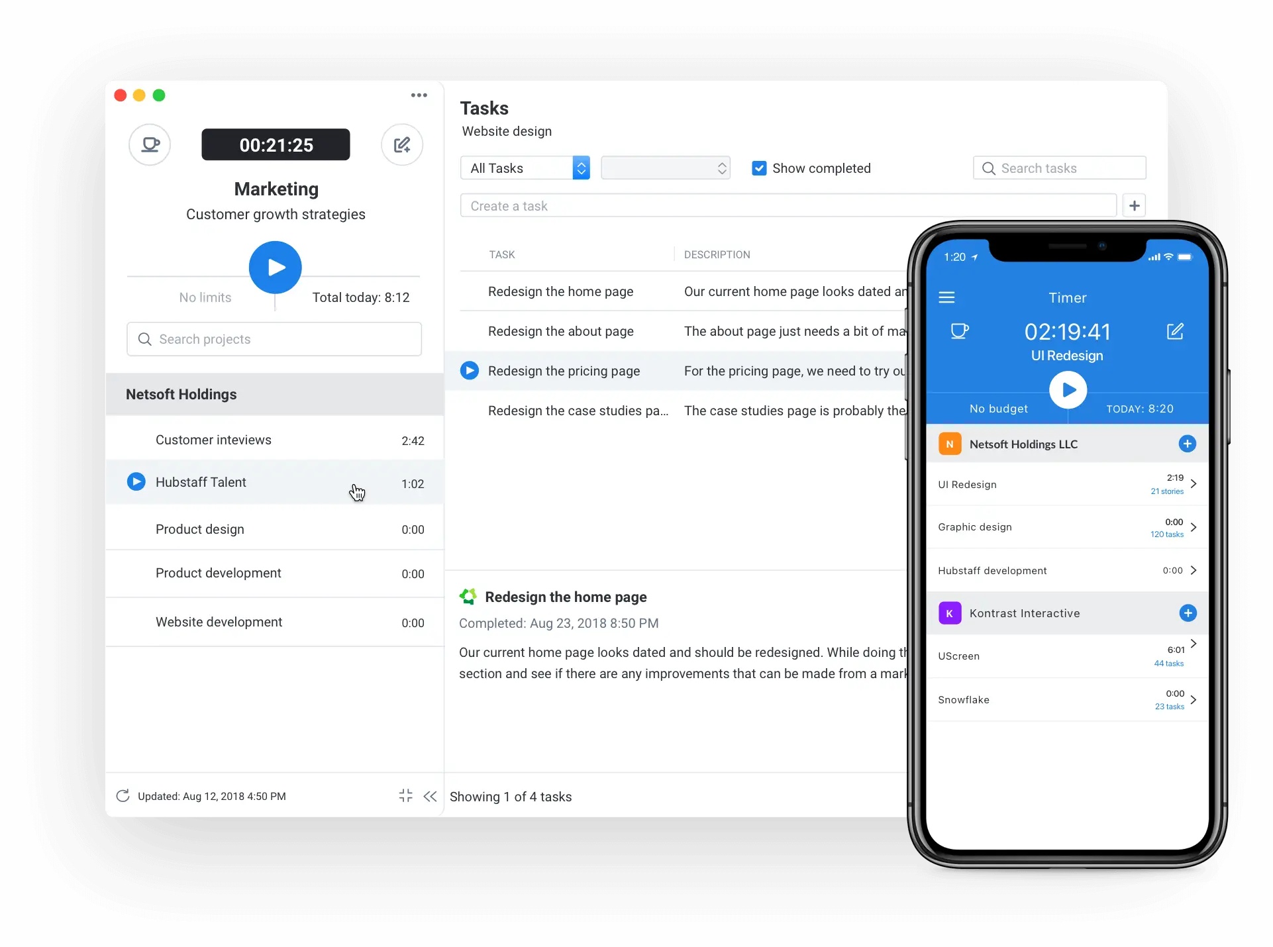Enable the pricing page task timer

(x=468, y=370)
